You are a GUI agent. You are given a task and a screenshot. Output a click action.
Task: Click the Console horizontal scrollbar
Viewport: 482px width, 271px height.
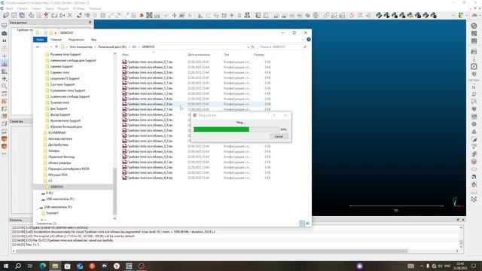point(212,251)
